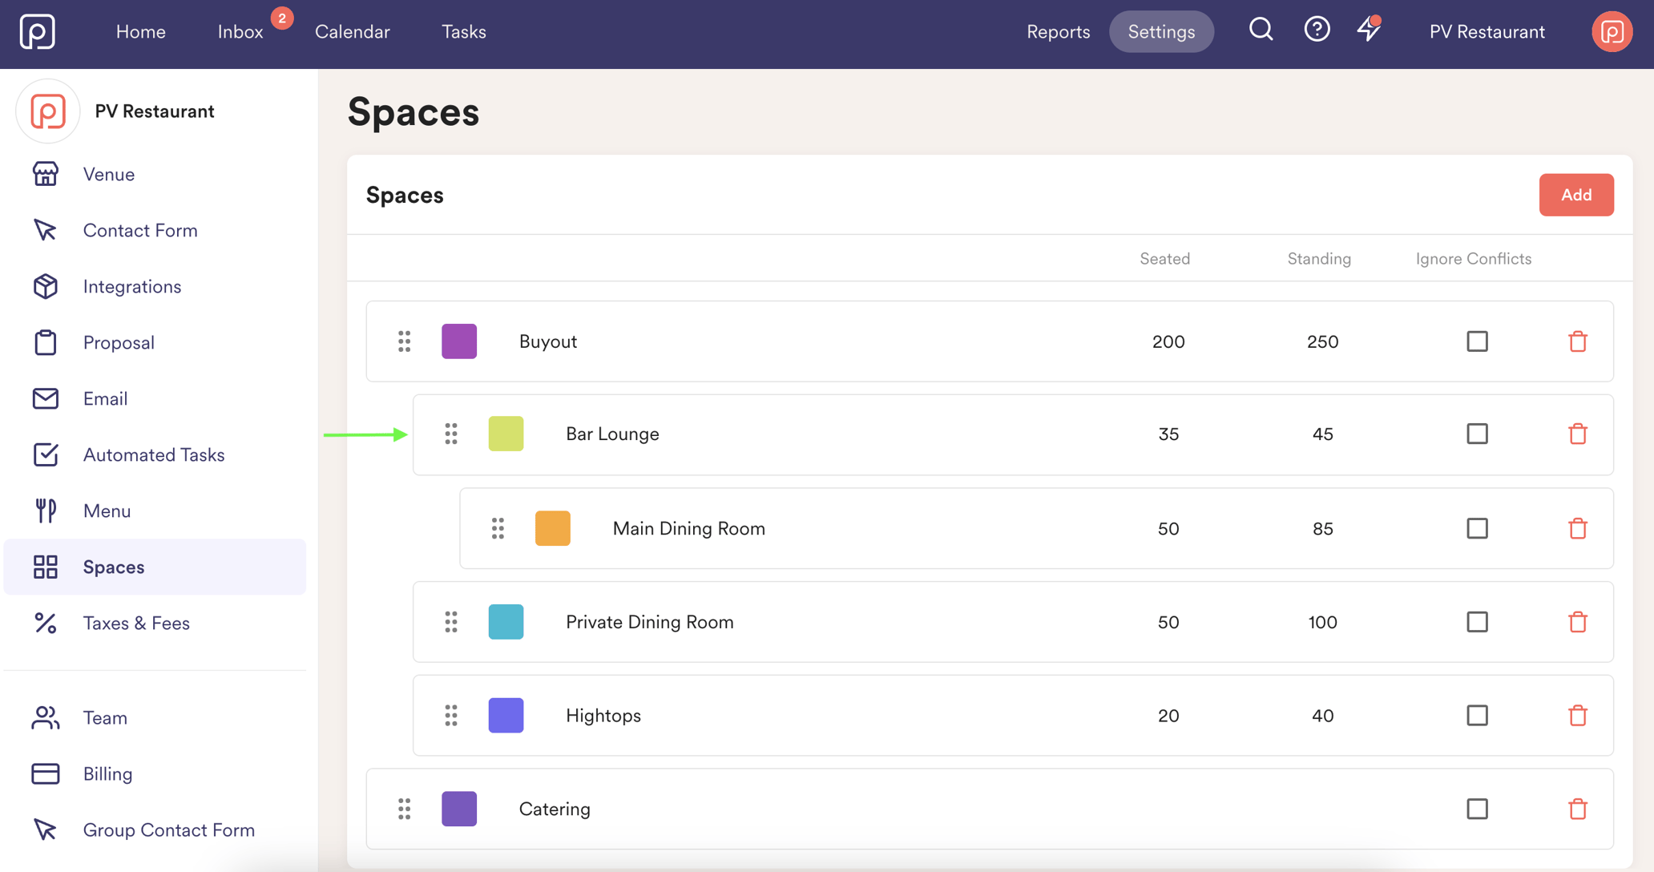Check Ignore Conflicts for Catering
The height and width of the screenshot is (872, 1654).
click(x=1477, y=809)
